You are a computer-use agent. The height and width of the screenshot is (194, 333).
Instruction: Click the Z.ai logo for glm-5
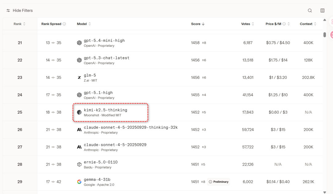coord(79,78)
